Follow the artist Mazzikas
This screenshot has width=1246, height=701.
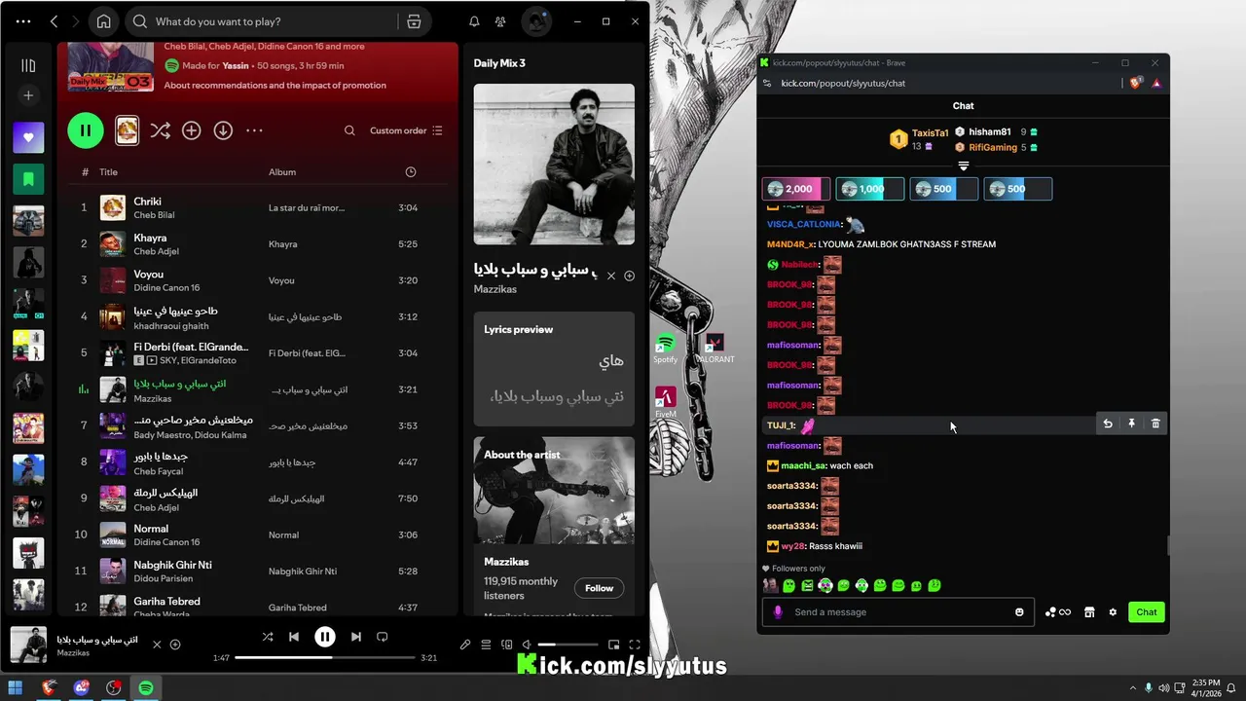tap(599, 588)
